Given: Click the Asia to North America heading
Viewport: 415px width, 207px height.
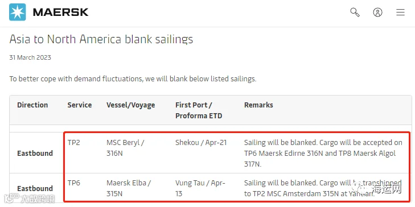Looking at the screenshot, I should pos(101,39).
